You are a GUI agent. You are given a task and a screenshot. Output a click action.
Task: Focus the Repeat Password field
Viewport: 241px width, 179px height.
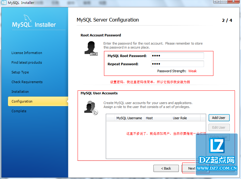point(178,64)
